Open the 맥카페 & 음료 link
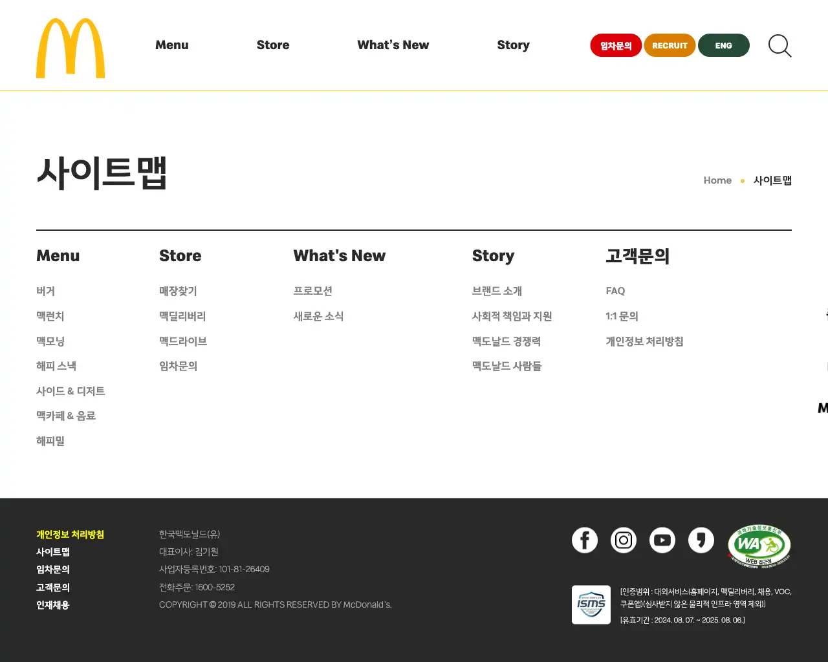 [x=66, y=416]
